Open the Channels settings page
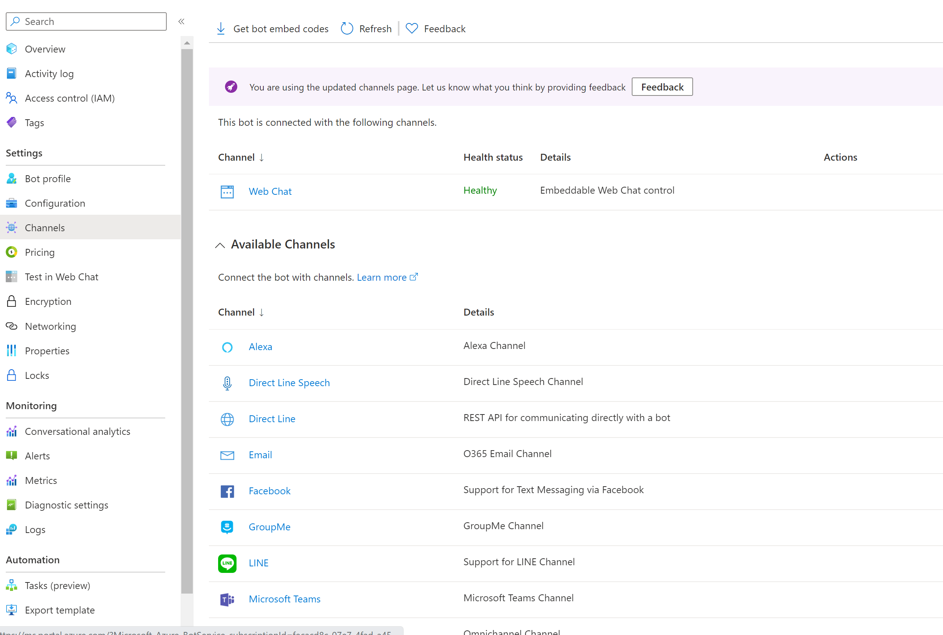Screen dimensions: 943x635 click(44, 227)
